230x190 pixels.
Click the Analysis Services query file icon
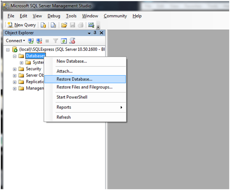point(53,25)
